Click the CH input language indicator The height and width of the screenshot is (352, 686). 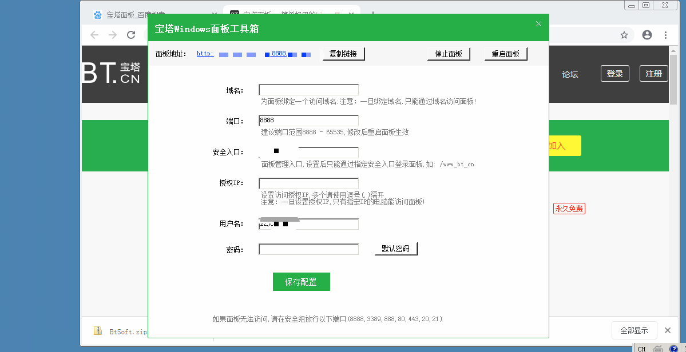[642, 349]
